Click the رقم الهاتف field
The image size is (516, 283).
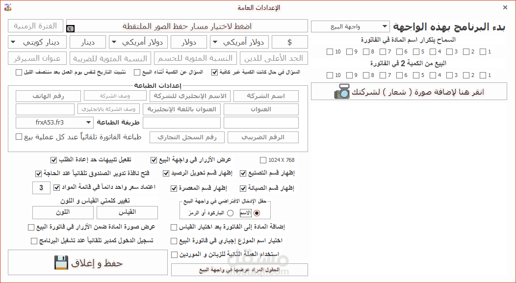[48, 96]
